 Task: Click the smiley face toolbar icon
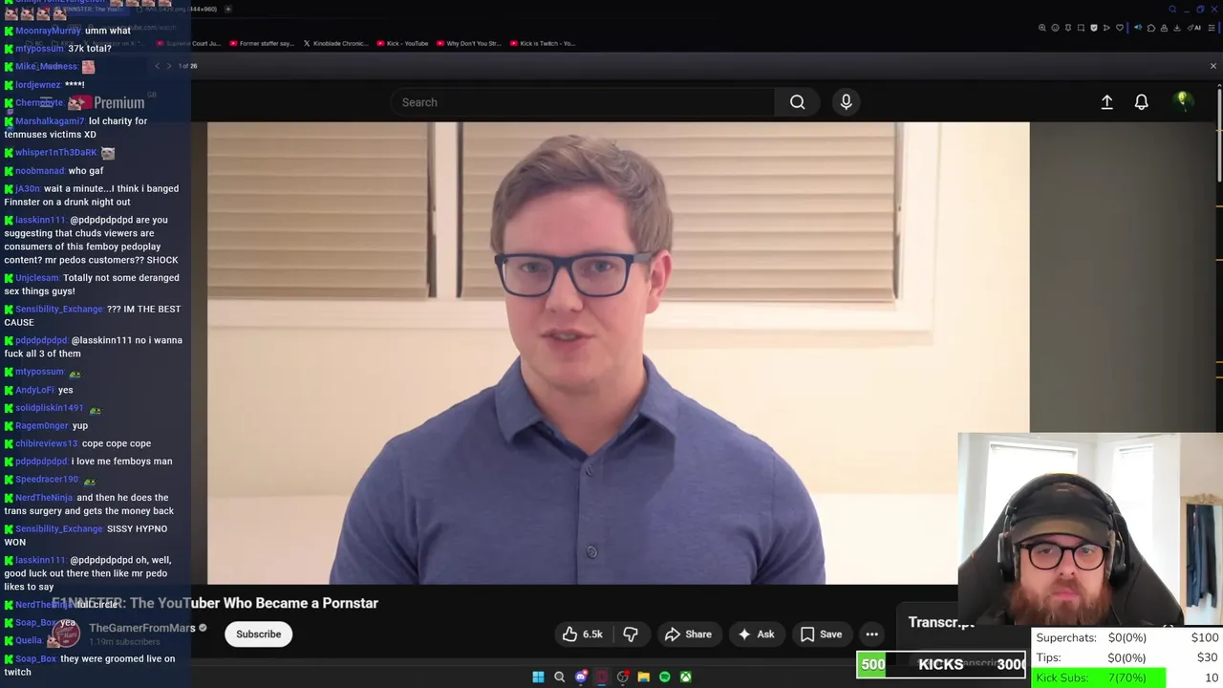pyautogui.click(x=1055, y=28)
